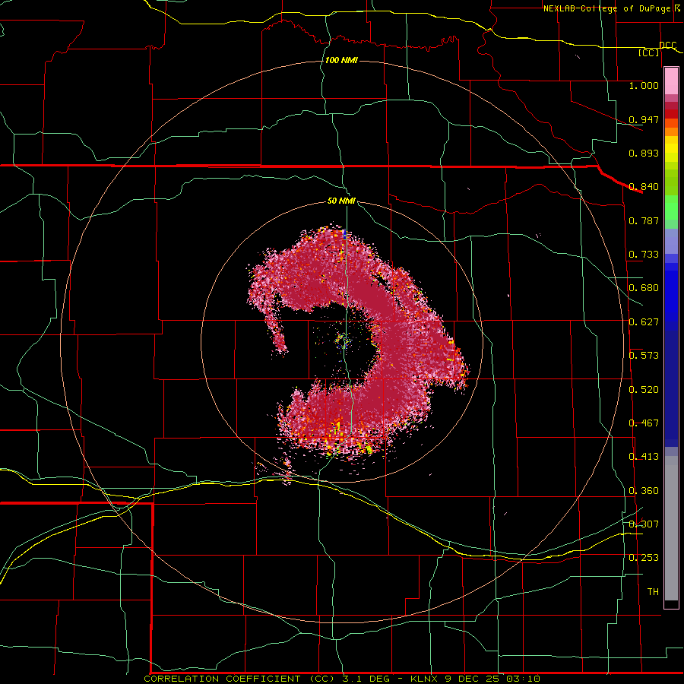Click the 0.467 legend value
This screenshot has height=684, width=684.
coord(644,423)
